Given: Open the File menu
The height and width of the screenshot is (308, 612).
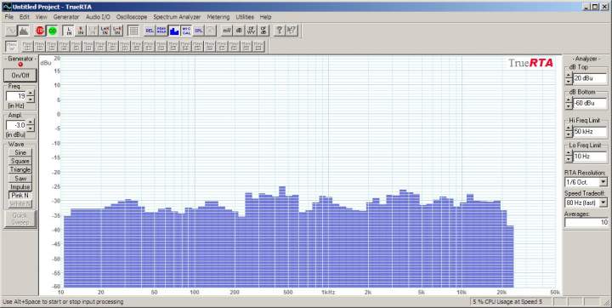Looking at the screenshot, I should tap(9, 17).
